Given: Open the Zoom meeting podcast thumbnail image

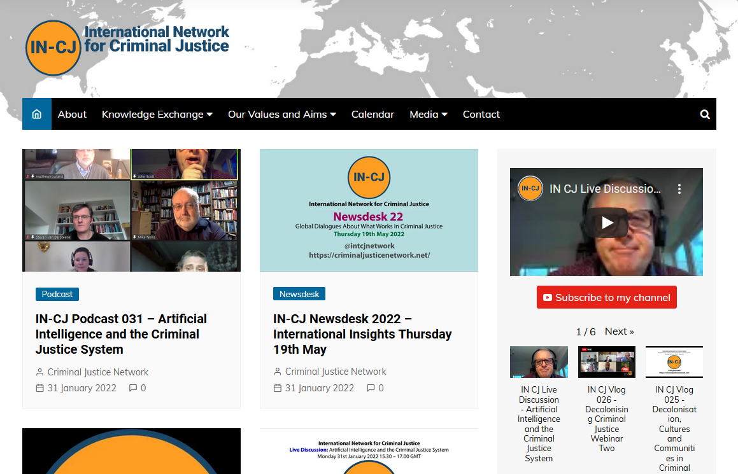Looking at the screenshot, I should click(131, 210).
